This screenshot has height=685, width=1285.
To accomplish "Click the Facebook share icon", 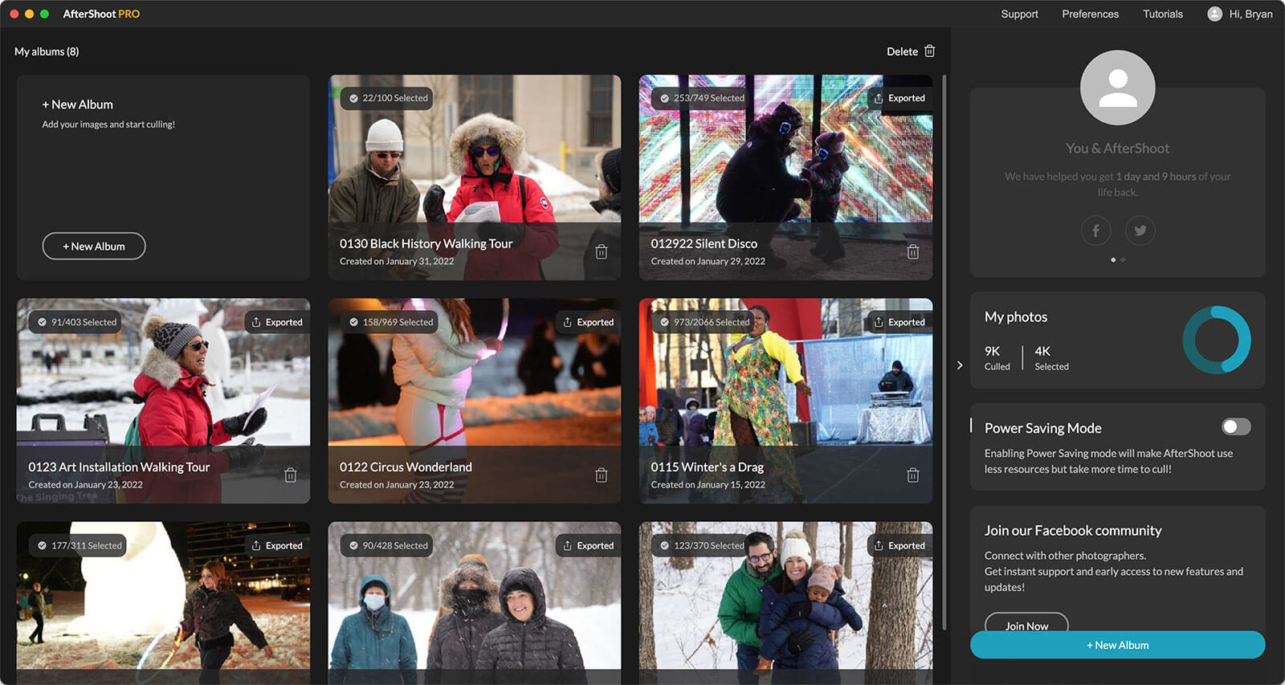I will point(1095,231).
